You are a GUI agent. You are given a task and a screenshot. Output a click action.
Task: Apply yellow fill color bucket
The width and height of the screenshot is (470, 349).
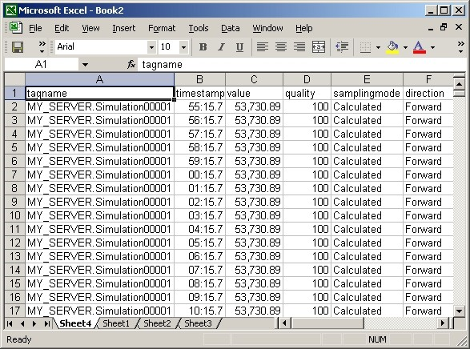pyautogui.click(x=392, y=47)
